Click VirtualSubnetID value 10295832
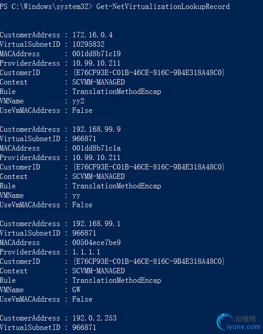The image size is (263, 334). tap(88, 45)
